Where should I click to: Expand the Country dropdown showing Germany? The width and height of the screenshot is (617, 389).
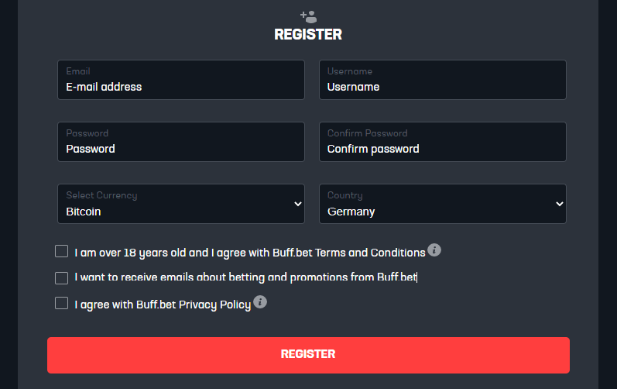[x=443, y=204]
